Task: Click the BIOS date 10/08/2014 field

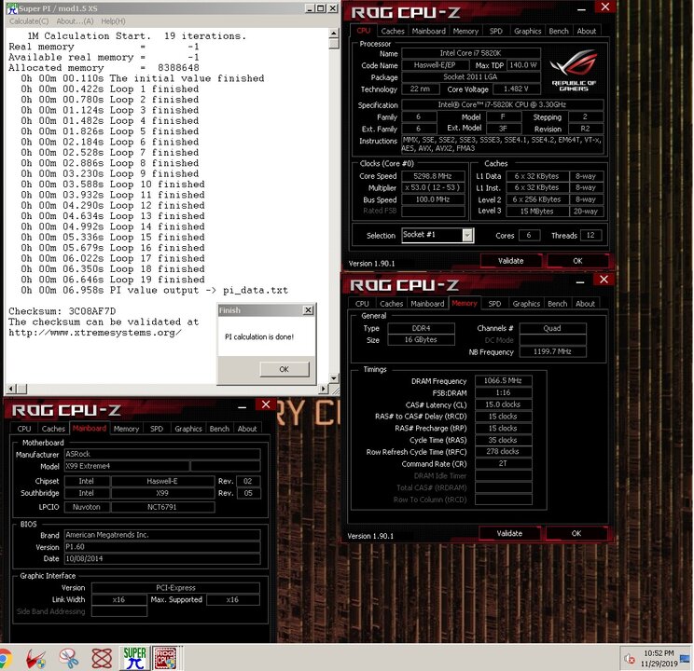Action: point(162,558)
